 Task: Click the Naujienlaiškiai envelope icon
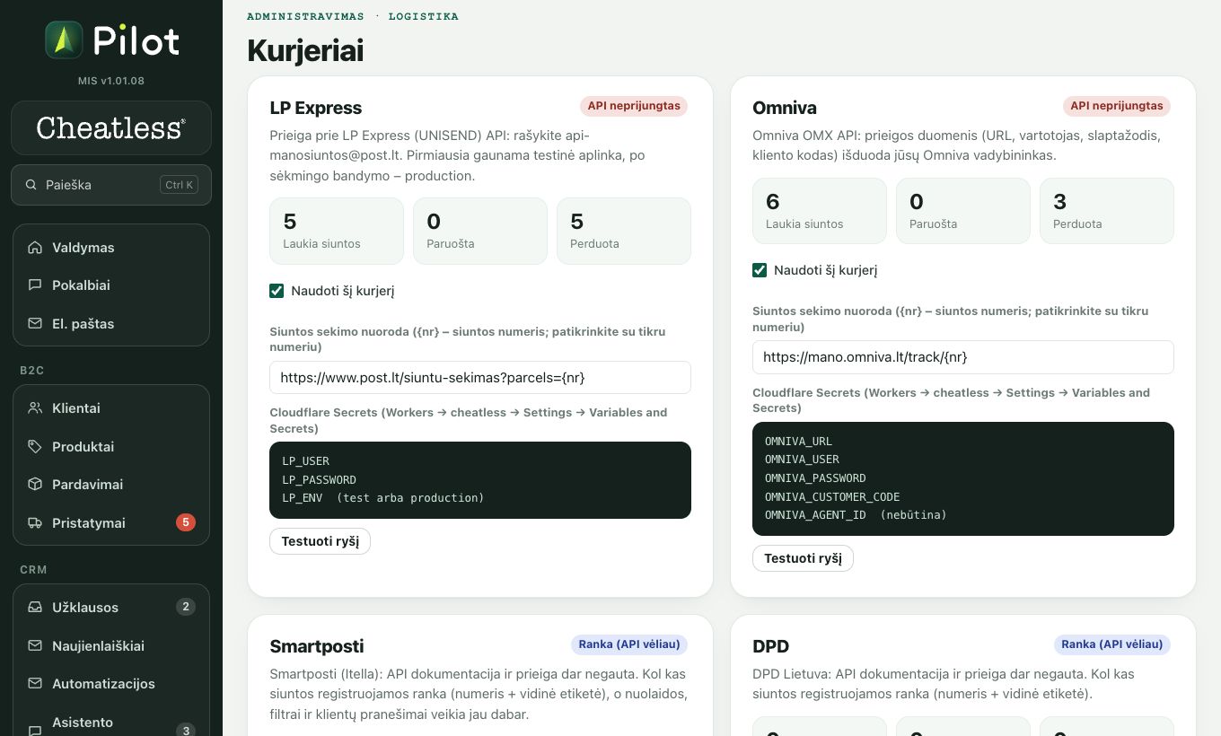[35, 646]
